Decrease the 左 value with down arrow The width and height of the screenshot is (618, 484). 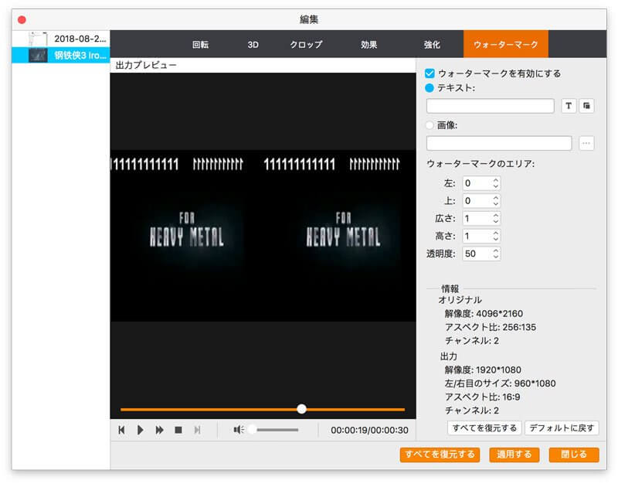[x=496, y=186]
